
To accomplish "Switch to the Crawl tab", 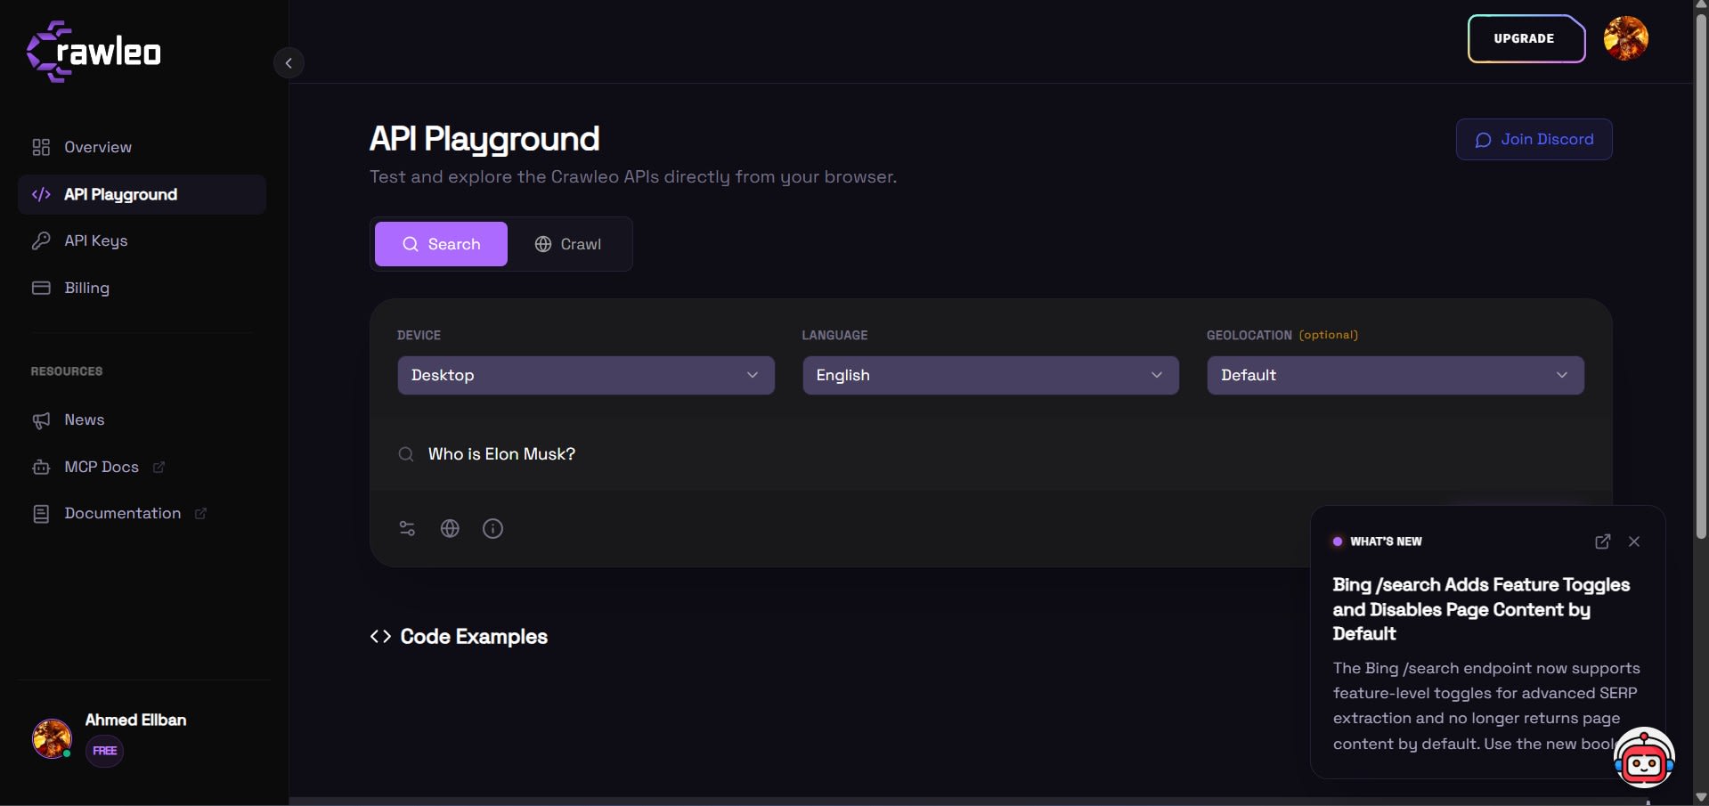I will pos(568,244).
